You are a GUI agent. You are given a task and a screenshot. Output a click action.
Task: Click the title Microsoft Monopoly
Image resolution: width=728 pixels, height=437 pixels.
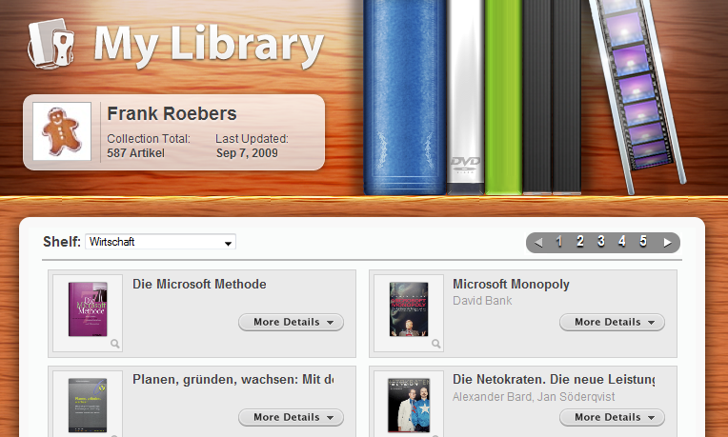(511, 285)
